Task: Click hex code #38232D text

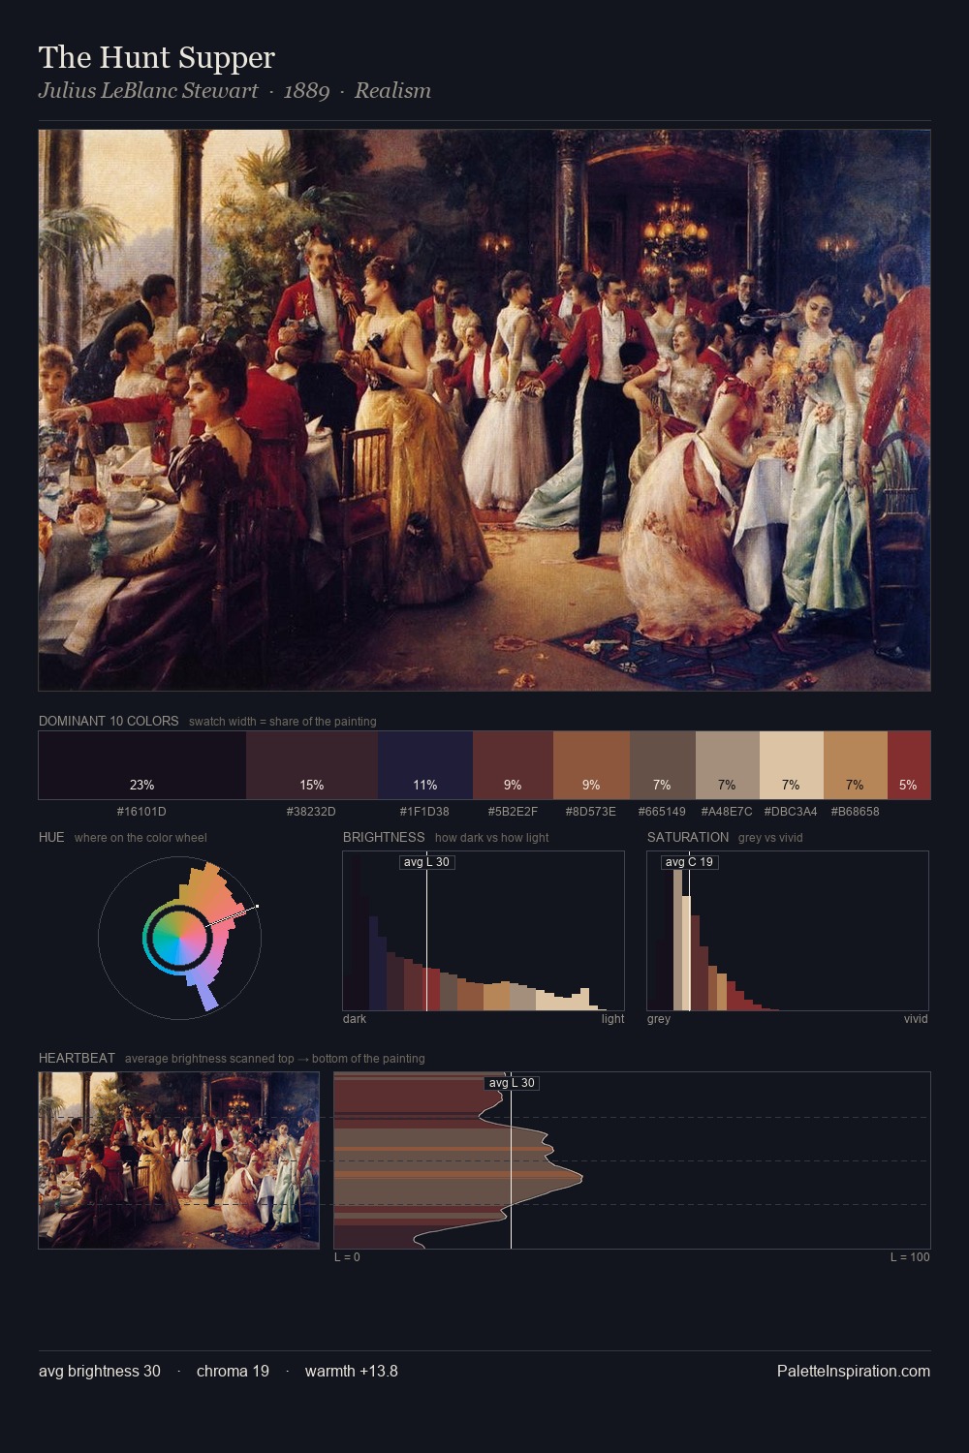Action: (x=311, y=812)
